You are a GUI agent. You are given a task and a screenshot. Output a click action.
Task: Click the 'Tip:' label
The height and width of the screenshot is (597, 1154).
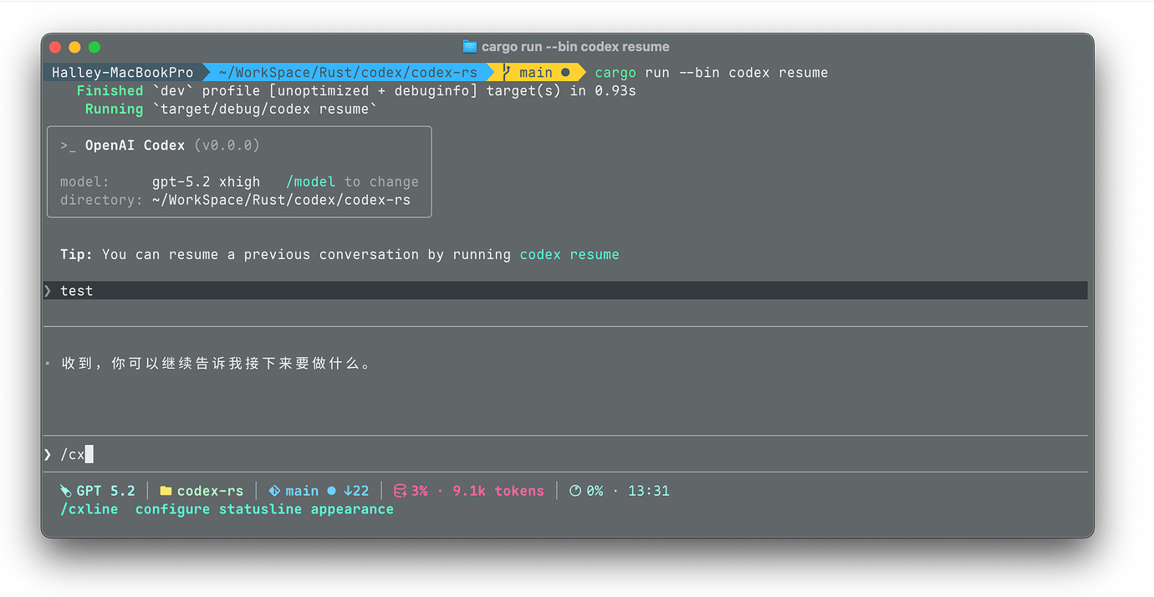[x=77, y=254]
